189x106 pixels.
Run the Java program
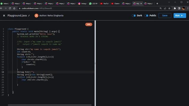[x=180, y=16]
